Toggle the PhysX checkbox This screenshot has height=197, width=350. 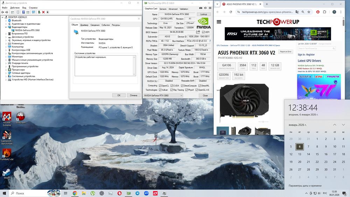[x=187, y=90]
